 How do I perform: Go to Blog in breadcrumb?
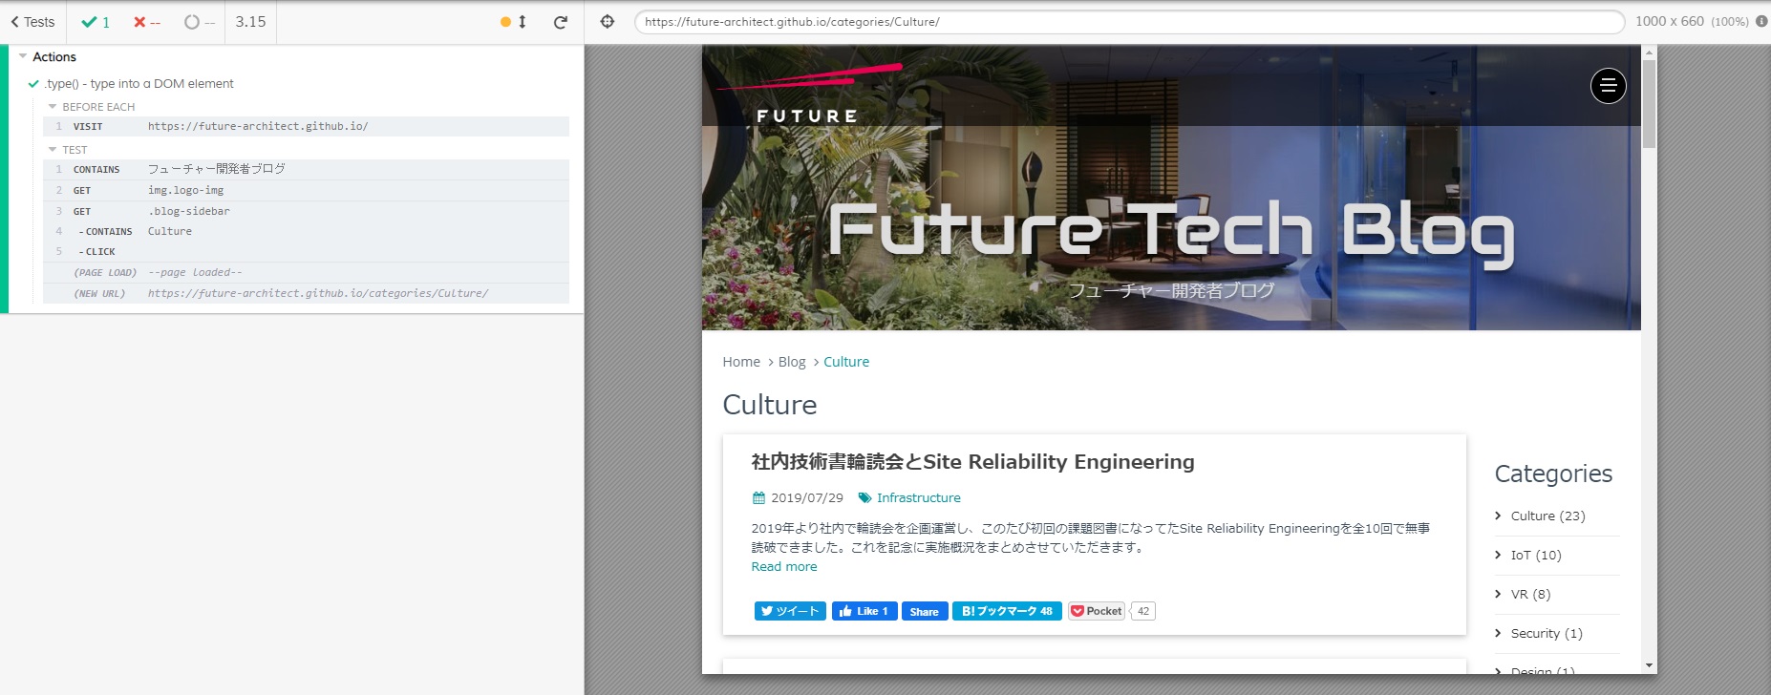792,362
